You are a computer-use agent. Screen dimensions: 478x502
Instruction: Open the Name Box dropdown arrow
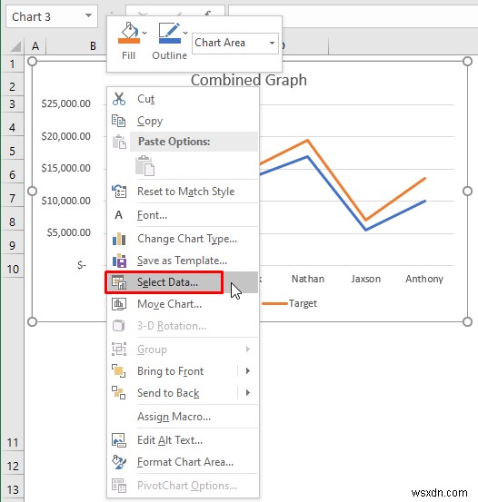click(x=88, y=15)
